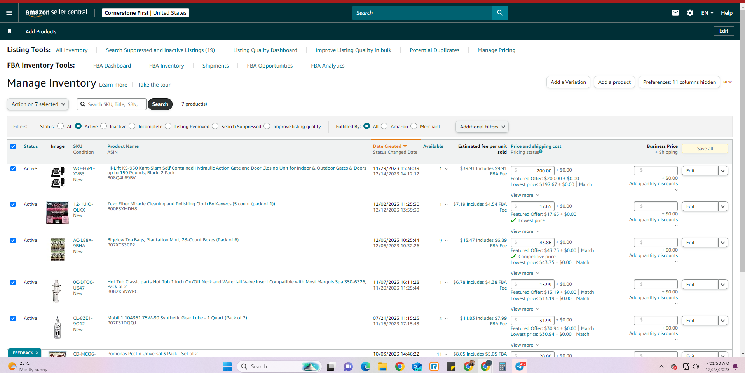This screenshot has height=373, width=745.
Task: Click Add a product button
Action: point(614,82)
